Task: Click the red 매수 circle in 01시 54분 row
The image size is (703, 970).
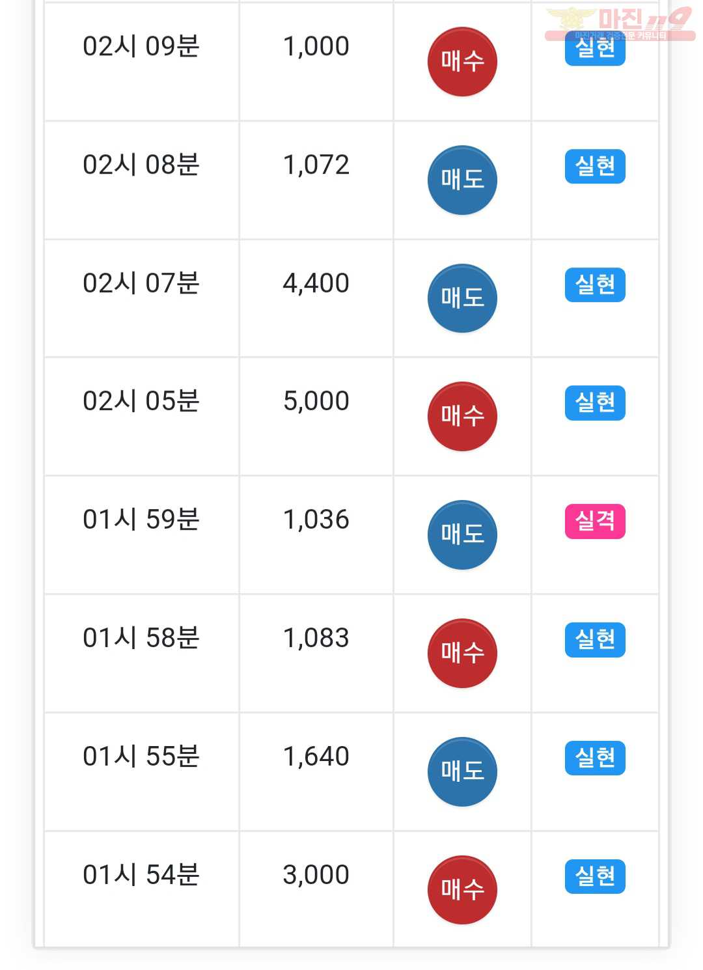Action: [x=462, y=890]
